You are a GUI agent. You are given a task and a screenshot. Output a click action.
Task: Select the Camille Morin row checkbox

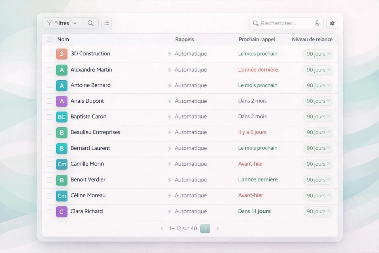click(49, 164)
